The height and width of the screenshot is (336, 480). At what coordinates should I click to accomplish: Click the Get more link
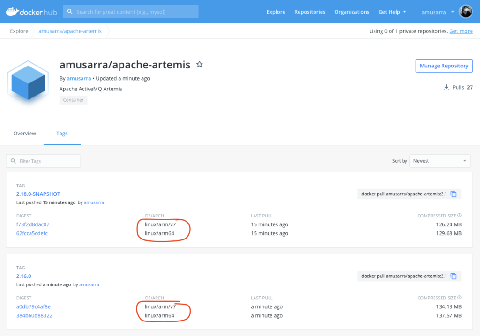tap(461, 31)
